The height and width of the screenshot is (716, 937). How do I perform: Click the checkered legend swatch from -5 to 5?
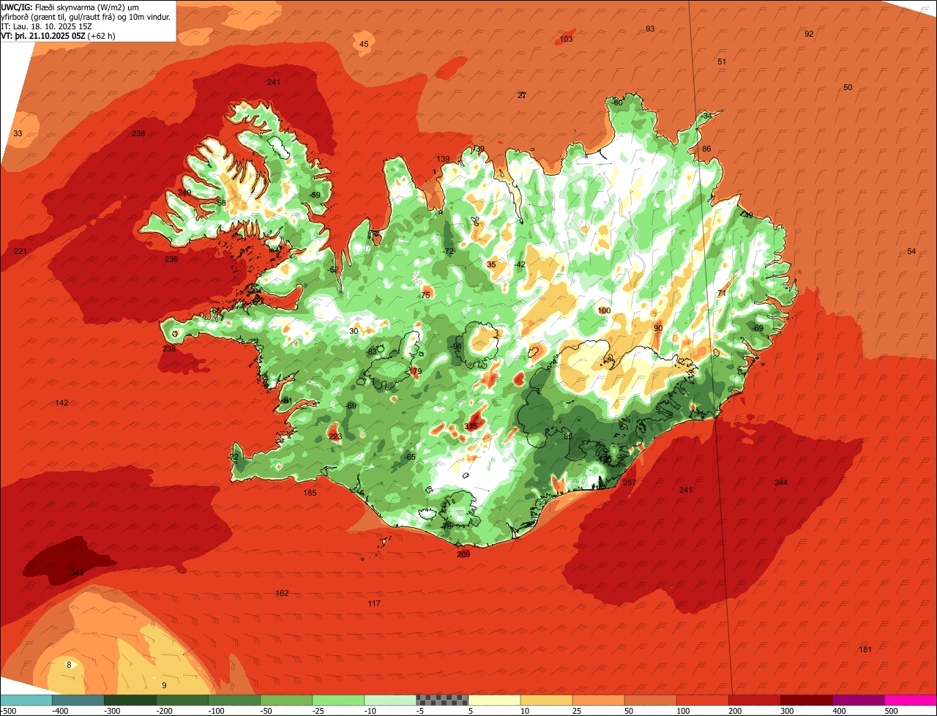pos(442,700)
